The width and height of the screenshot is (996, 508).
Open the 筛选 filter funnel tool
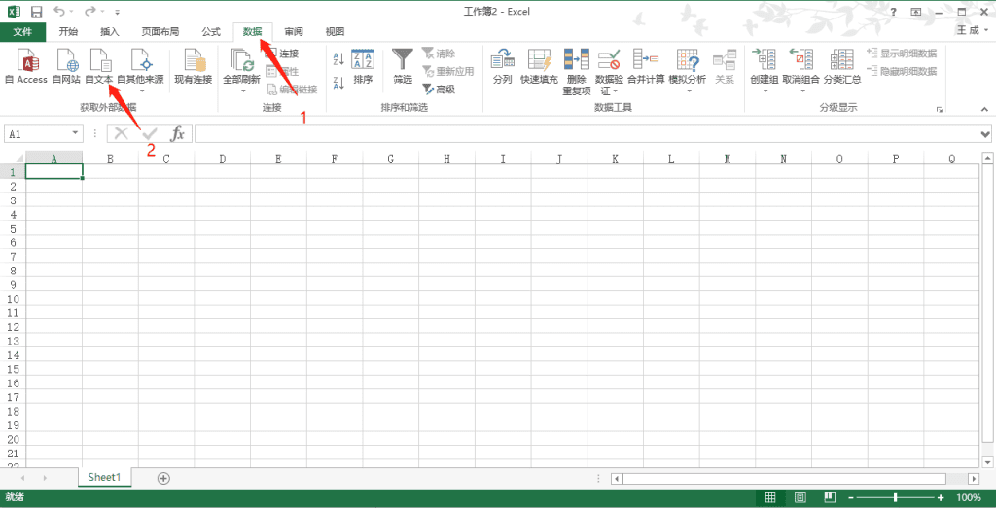tap(403, 65)
